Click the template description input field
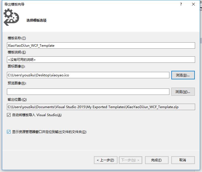The height and width of the screenshot is (172, 202). (101, 59)
